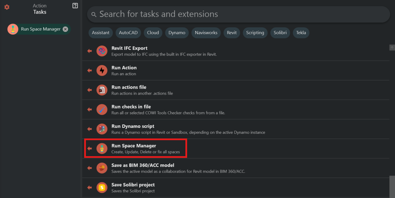Viewport: 395px width, 198px height.
Task: Add Run Dynamo script using its arrow
Action: coord(90,129)
